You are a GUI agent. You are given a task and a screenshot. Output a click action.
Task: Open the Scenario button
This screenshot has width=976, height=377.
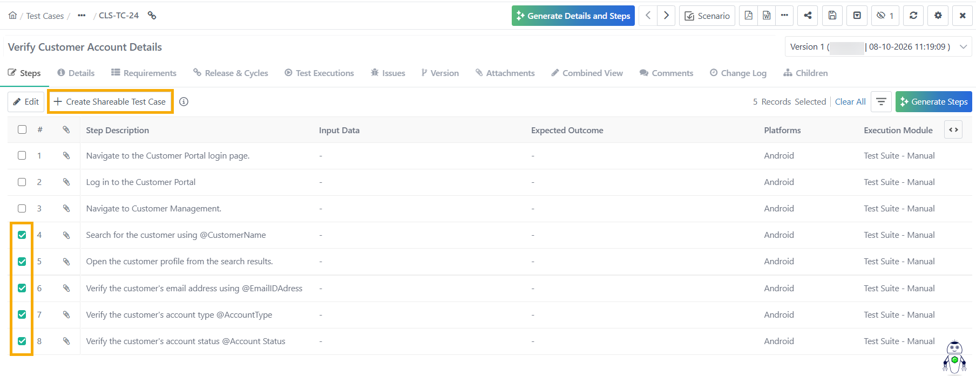[707, 16]
